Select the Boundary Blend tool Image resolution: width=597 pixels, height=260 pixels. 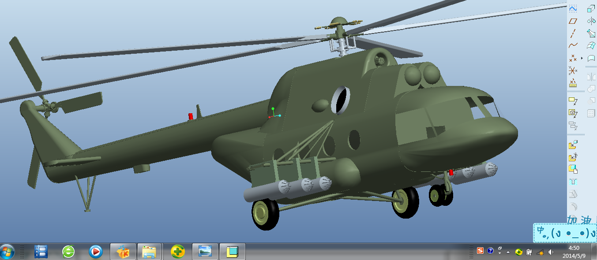[591, 45]
